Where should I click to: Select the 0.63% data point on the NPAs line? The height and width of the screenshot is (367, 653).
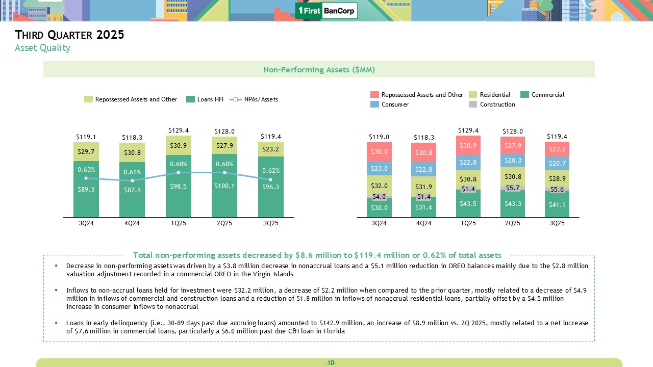tap(86, 178)
